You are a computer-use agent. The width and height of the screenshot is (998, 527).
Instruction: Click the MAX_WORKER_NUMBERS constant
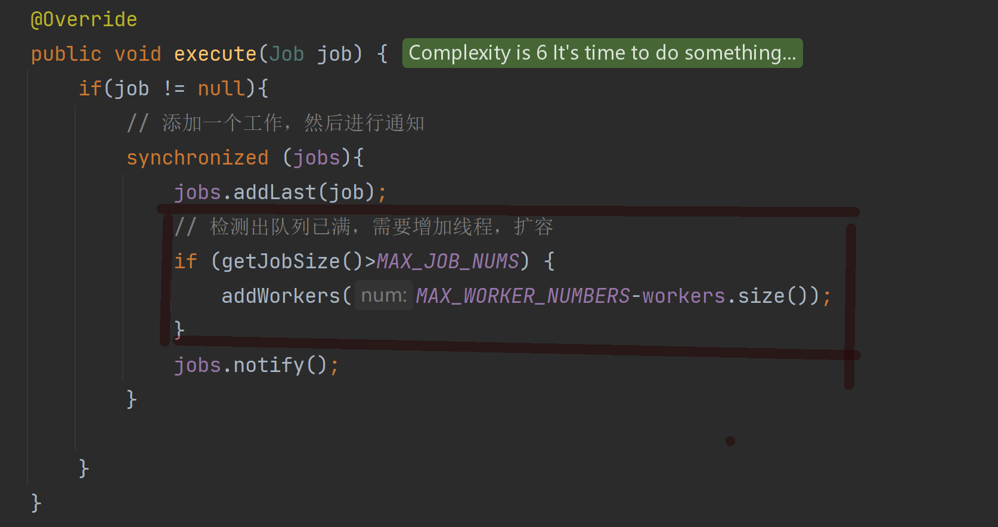[523, 296]
